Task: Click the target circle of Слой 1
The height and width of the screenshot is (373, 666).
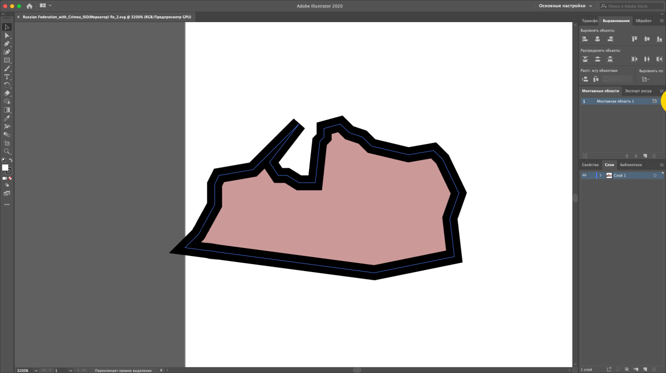Action: pyautogui.click(x=655, y=175)
